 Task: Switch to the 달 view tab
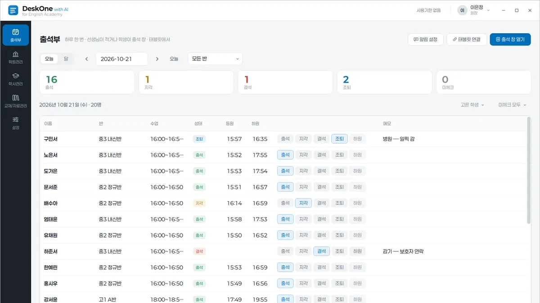click(x=66, y=58)
